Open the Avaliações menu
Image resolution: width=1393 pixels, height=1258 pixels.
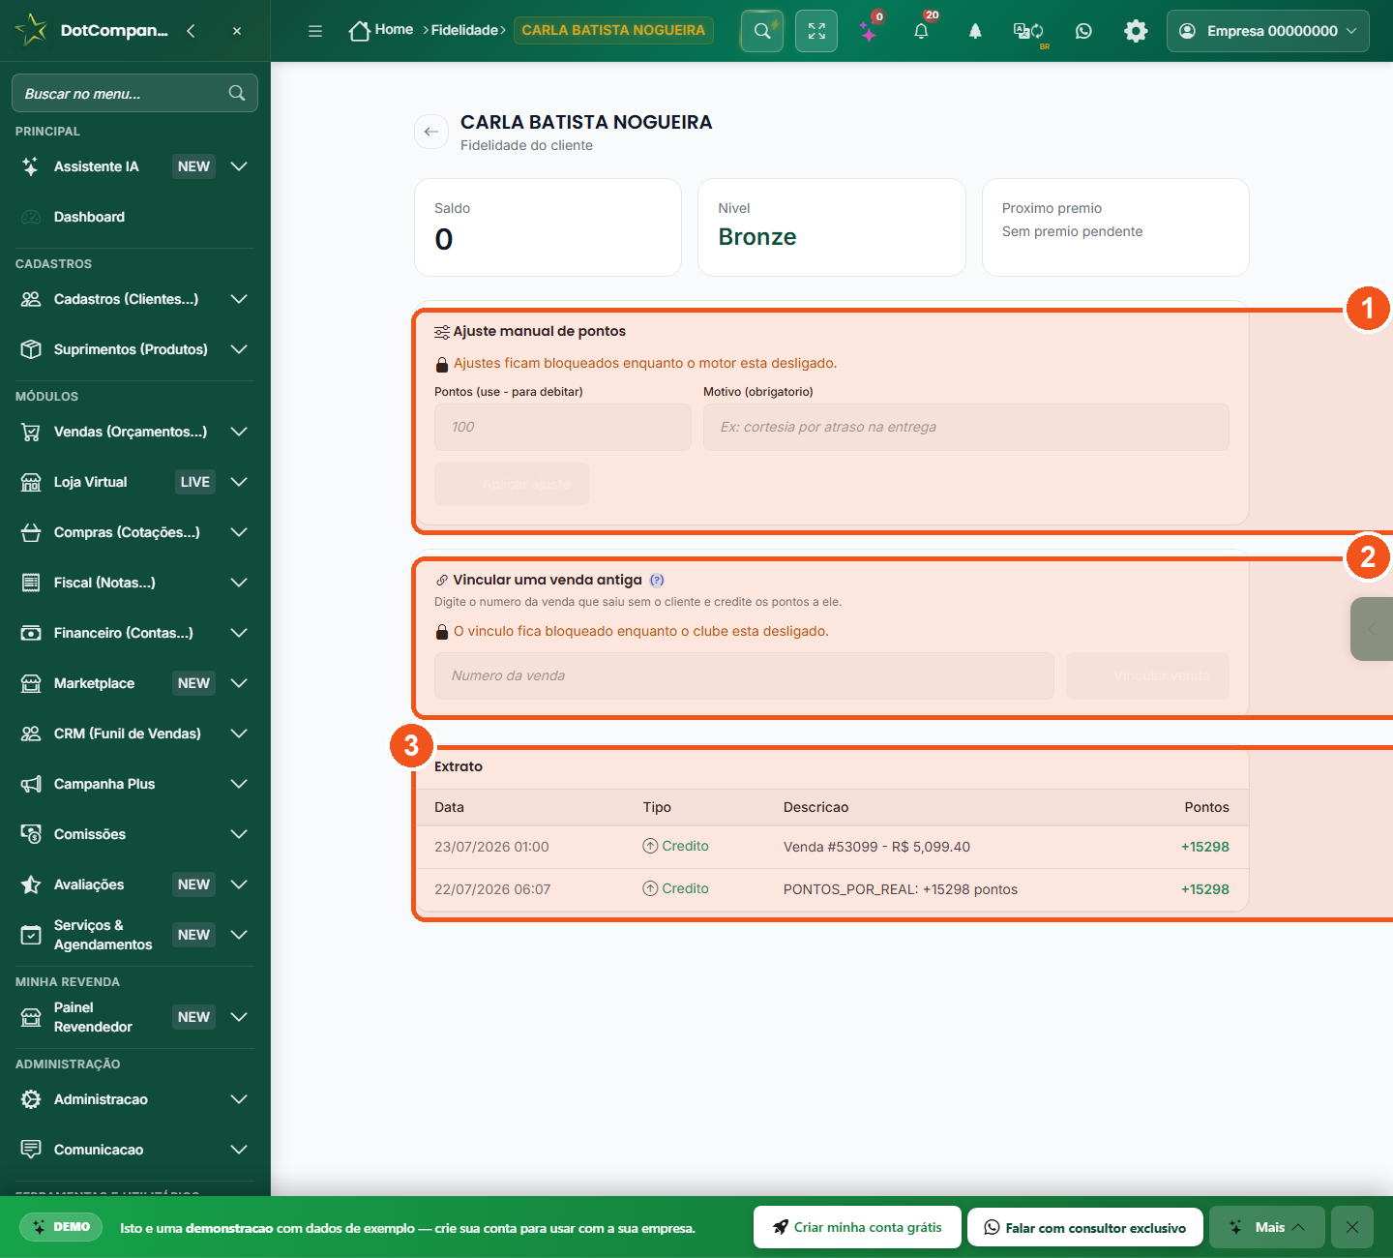134,884
